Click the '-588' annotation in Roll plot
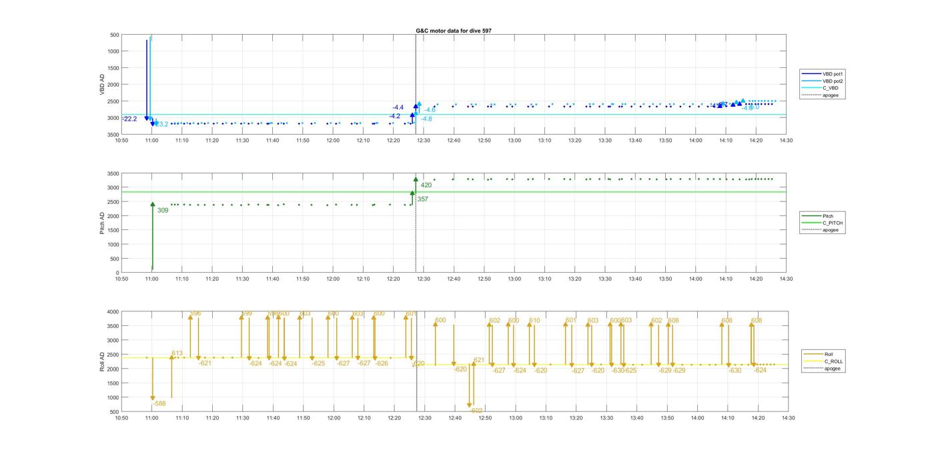Image resolution: width=934 pixels, height=462 pixels. (159, 403)
